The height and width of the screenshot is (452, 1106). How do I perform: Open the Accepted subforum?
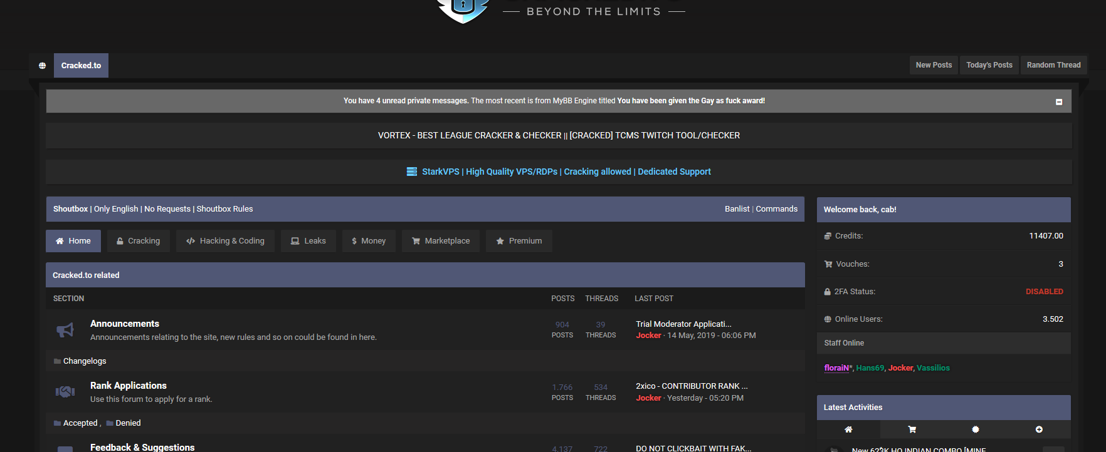click(80, 423)
